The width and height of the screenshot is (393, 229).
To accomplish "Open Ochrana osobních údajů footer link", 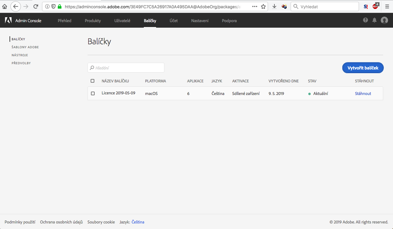I will pyautogui.click(x=61, y=222).
